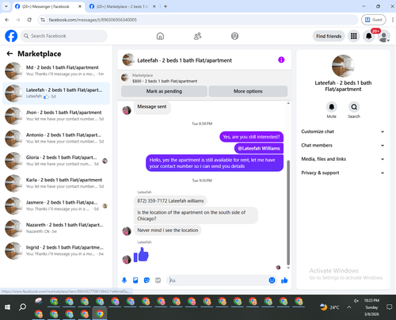The height and width of the screenshot is (320, 396).
Task: Click the browser address bar URL
Action: tap(93, 20)
